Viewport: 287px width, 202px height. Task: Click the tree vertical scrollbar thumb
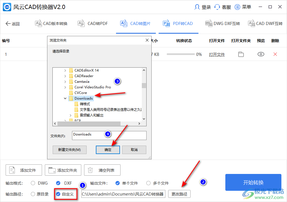pyautogui.click(x=144, y=85)
